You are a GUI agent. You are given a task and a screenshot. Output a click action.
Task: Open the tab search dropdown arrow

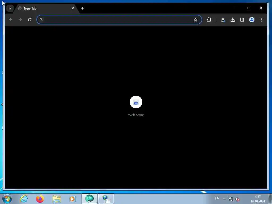[x=10, y=8]
